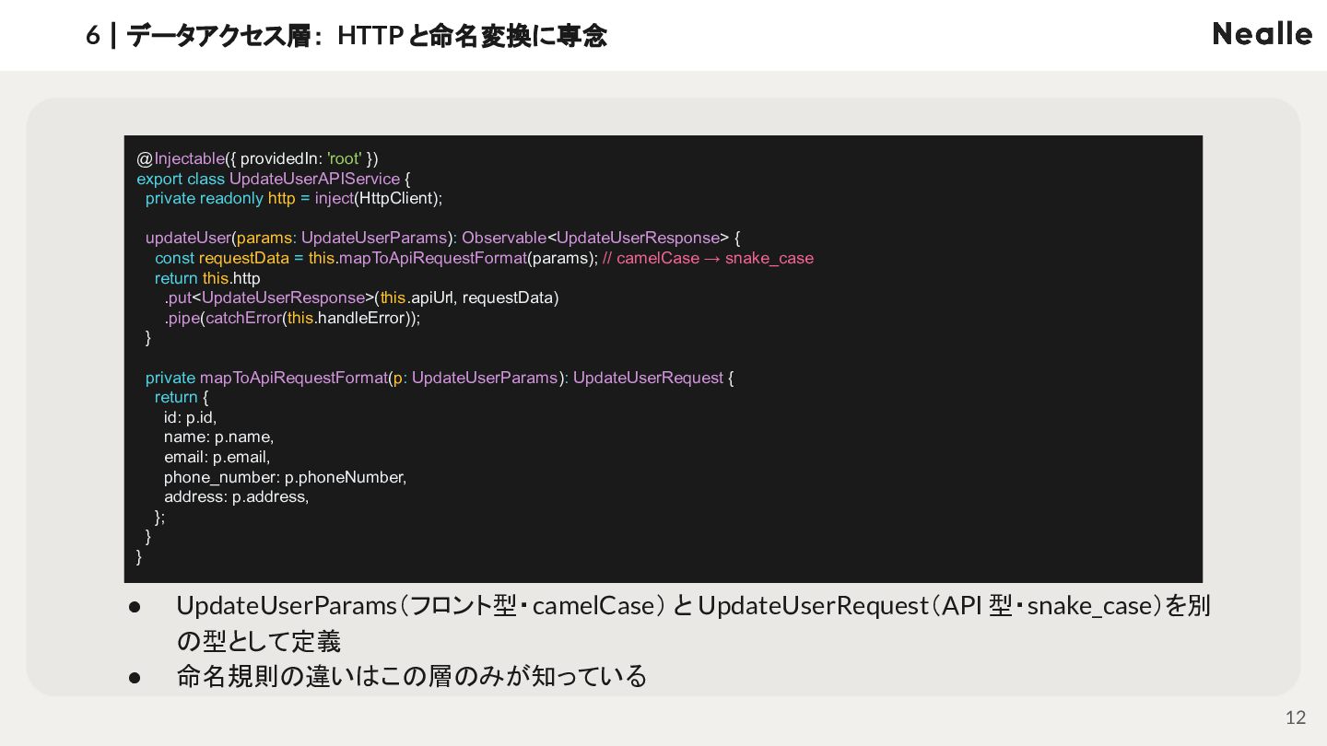Click the name: p.name line
This screenshot has width=1327, height=746.
pos(218,437)
